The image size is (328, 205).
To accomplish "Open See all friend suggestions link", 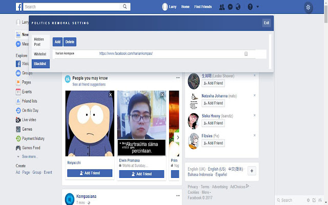I will 89,84.
